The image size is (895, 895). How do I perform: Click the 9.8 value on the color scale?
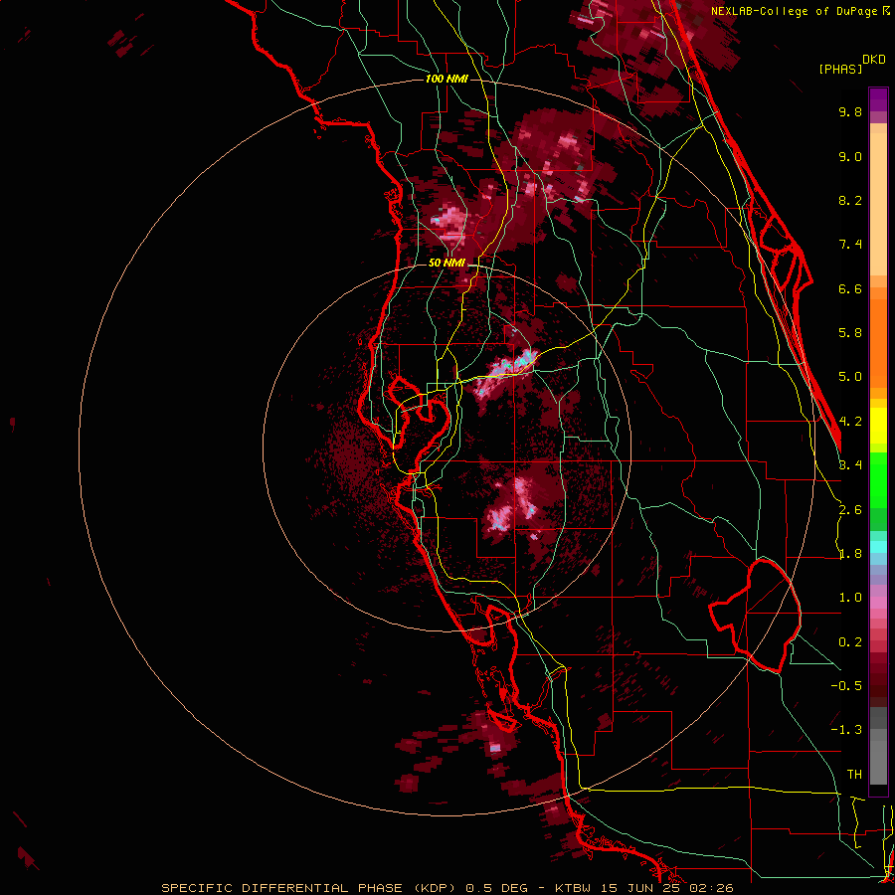coord(850,111)
